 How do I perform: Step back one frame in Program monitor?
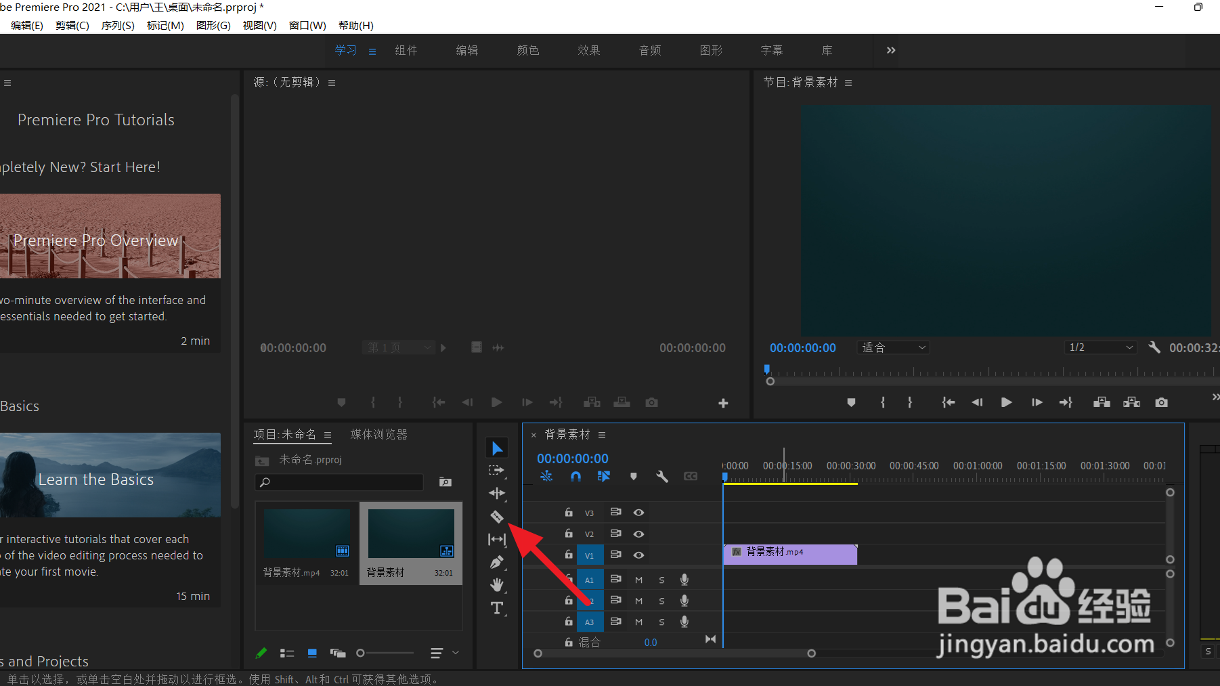coord(977,402)
